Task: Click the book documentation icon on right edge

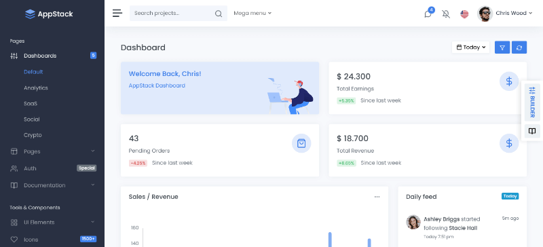Action: [x=532, y=131]
